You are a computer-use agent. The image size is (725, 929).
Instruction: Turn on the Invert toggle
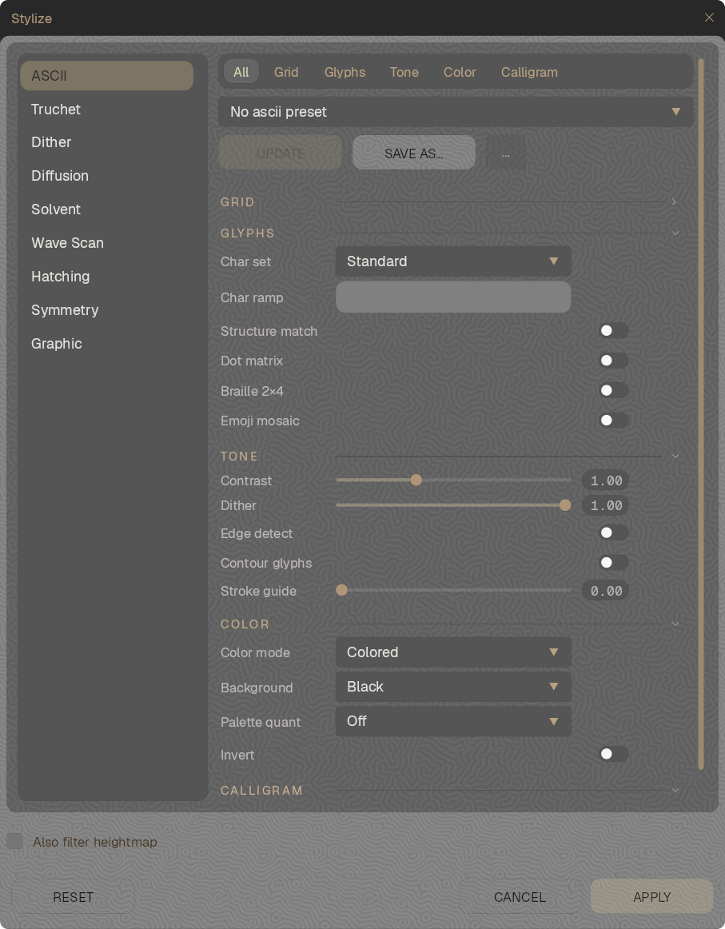(x=613, y=754)
